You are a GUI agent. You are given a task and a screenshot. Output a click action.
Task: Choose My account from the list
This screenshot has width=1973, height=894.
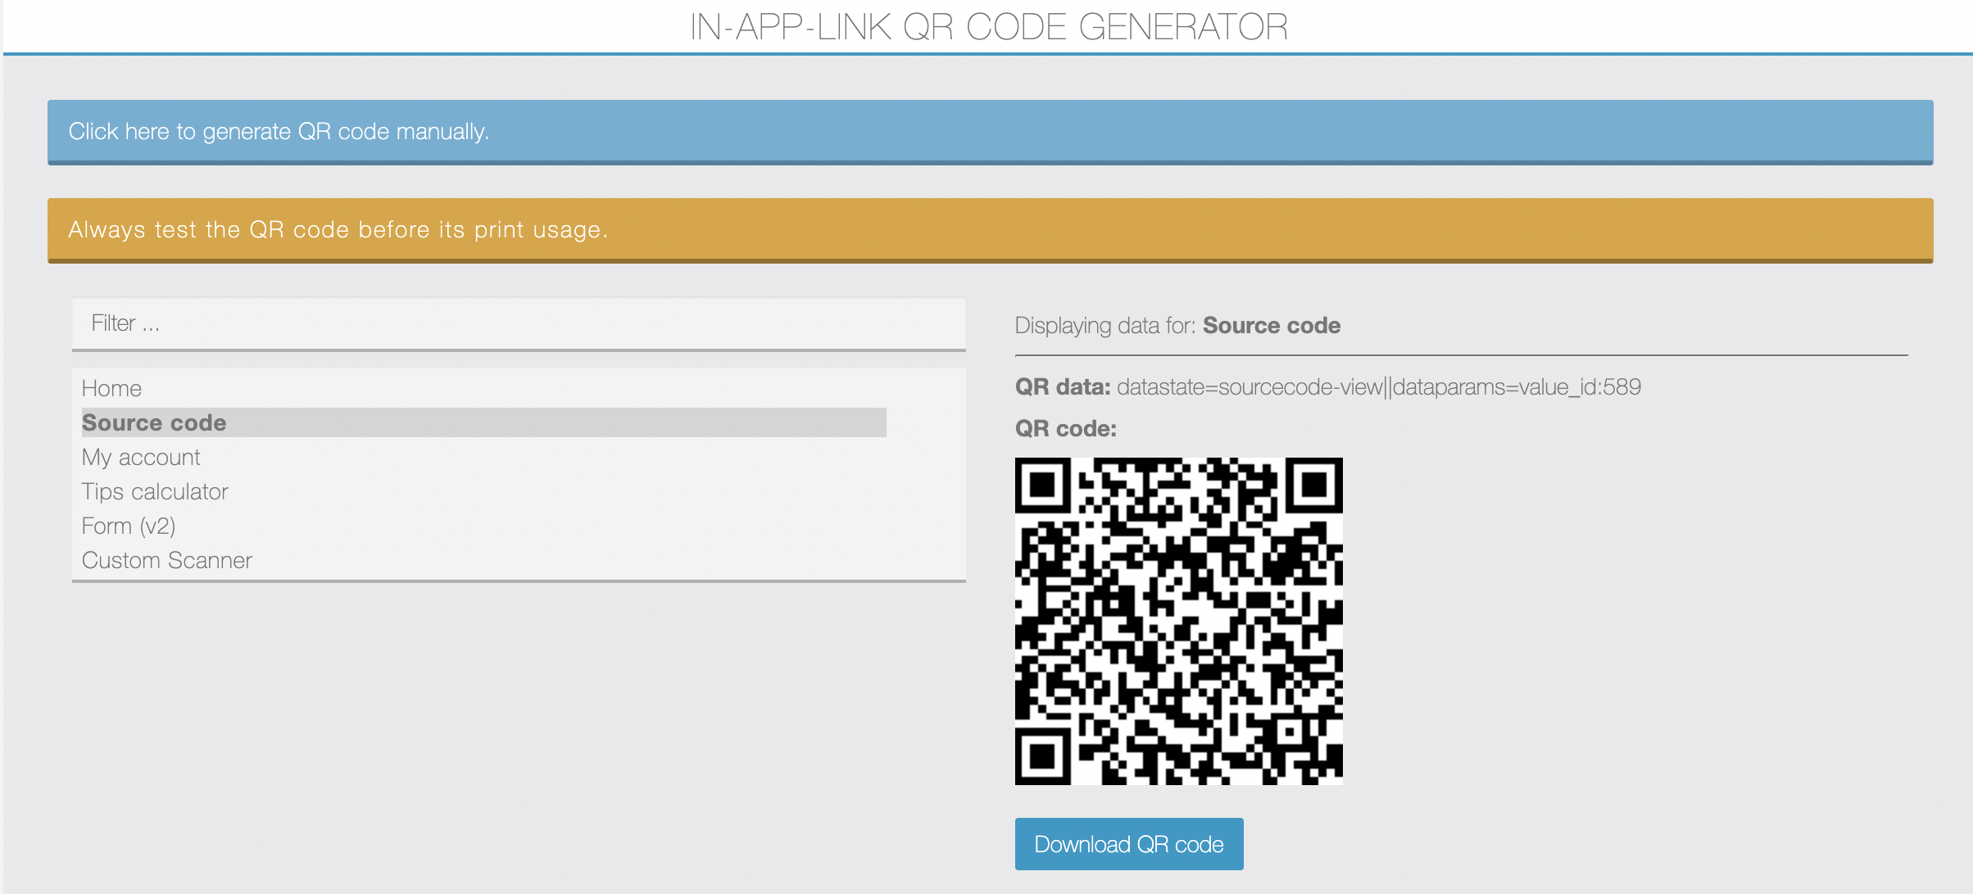tap(141, 457)
